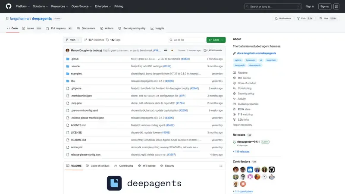Image resolution: width=345 pixels, height=194 pixels.
Task: View the 1,879 Commits history
Action: 213,50
